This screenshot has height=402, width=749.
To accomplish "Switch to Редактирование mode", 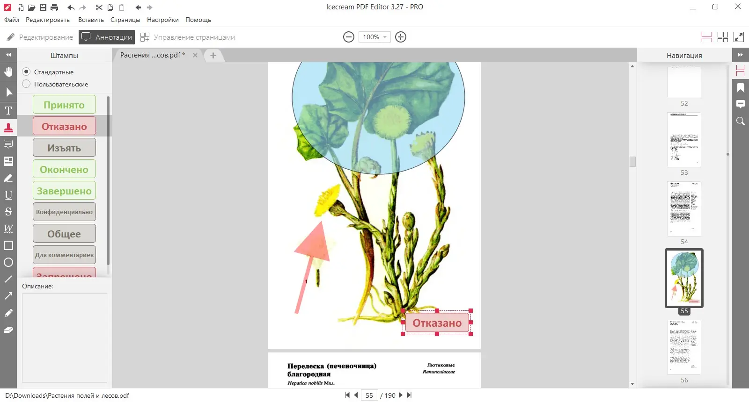I will (x=40, y=37).
